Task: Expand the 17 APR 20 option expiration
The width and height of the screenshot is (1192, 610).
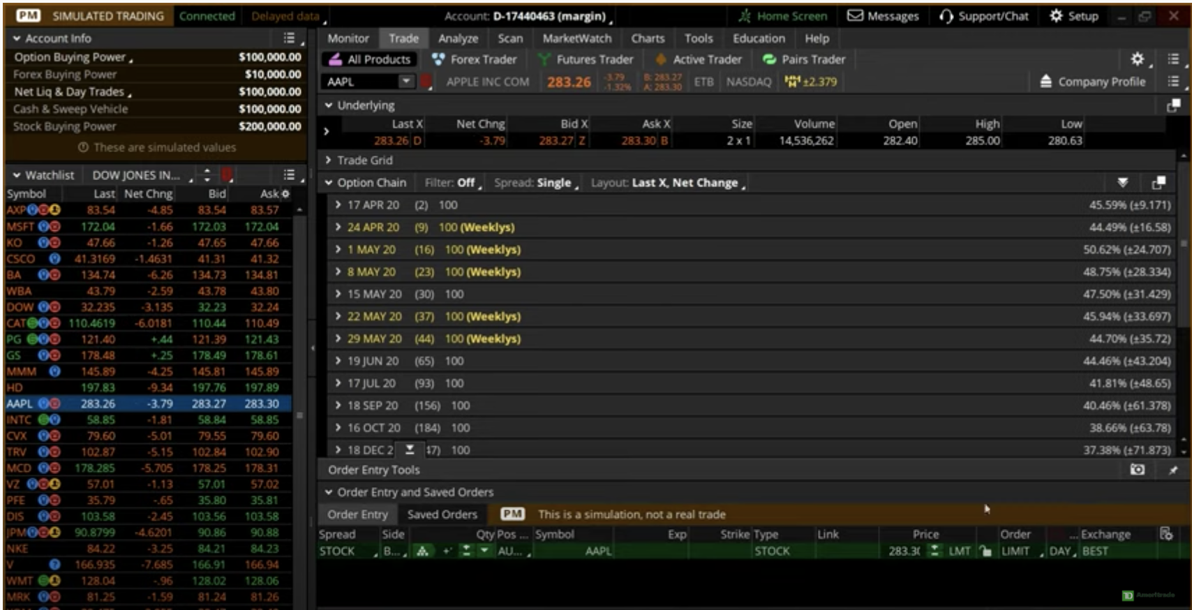Action: pos(338,205)
